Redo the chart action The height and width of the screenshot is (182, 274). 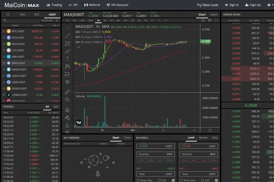click(166, 20)
